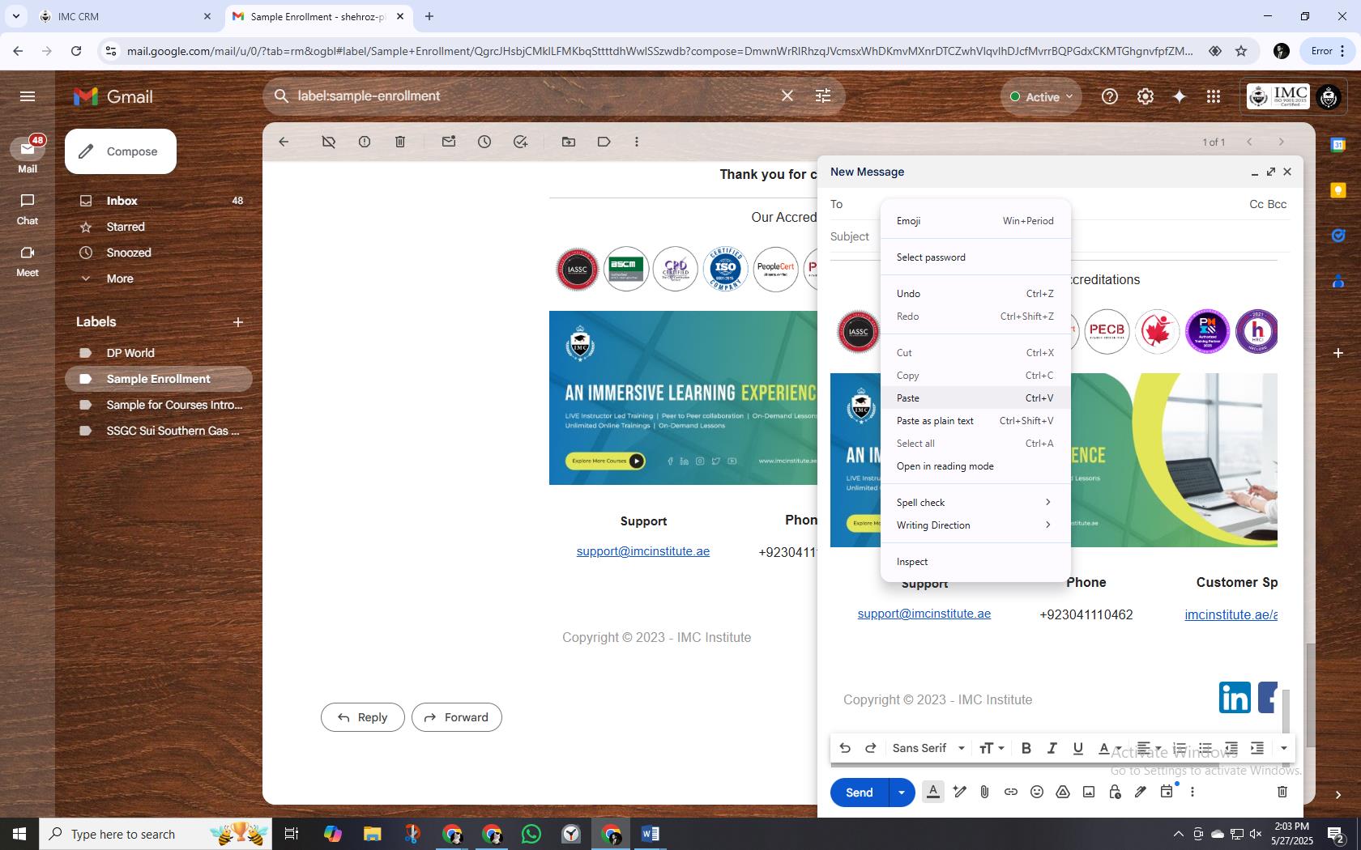The image size is (1361, 850).
Task: Open WhatsApp from taskbar
Action: tap(531, 834)
